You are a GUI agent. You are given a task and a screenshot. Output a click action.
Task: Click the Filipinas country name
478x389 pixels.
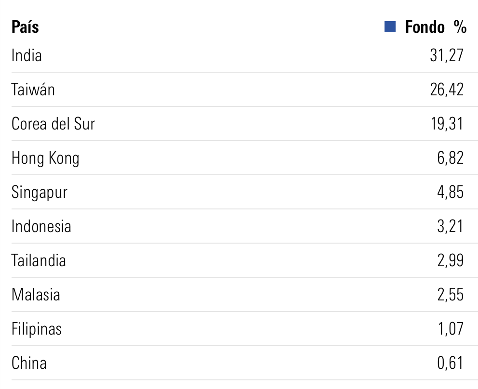(x=37, y=329)
